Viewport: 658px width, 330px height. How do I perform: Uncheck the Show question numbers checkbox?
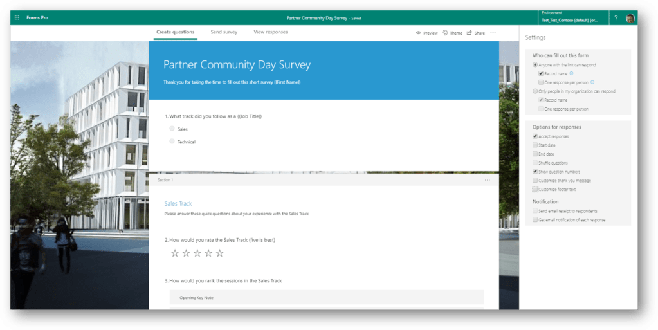click(x=535, y=172)
